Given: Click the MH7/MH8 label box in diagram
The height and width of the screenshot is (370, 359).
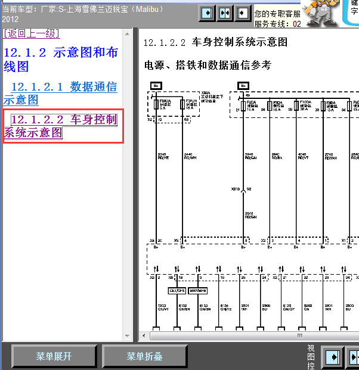Looking at the screenshot, I should [x=198, y=291].
